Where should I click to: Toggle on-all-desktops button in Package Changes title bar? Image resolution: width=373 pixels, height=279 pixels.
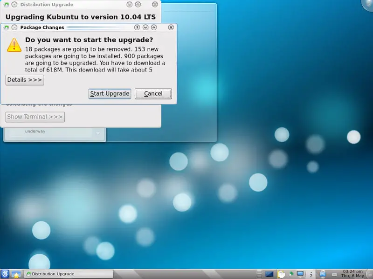14,27
